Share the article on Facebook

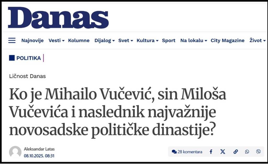pos(211,152)
